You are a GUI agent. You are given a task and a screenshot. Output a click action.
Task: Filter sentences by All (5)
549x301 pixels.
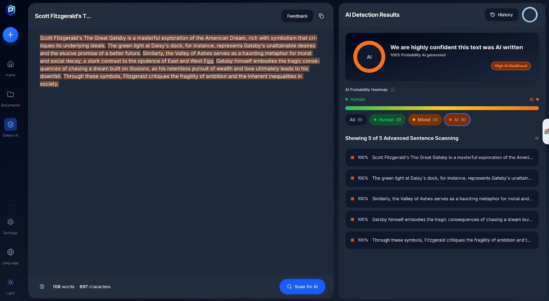[x=356, y=120]
